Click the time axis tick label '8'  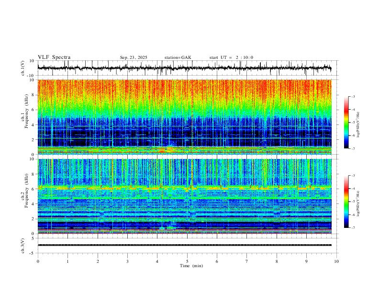[x=277, y=261]
